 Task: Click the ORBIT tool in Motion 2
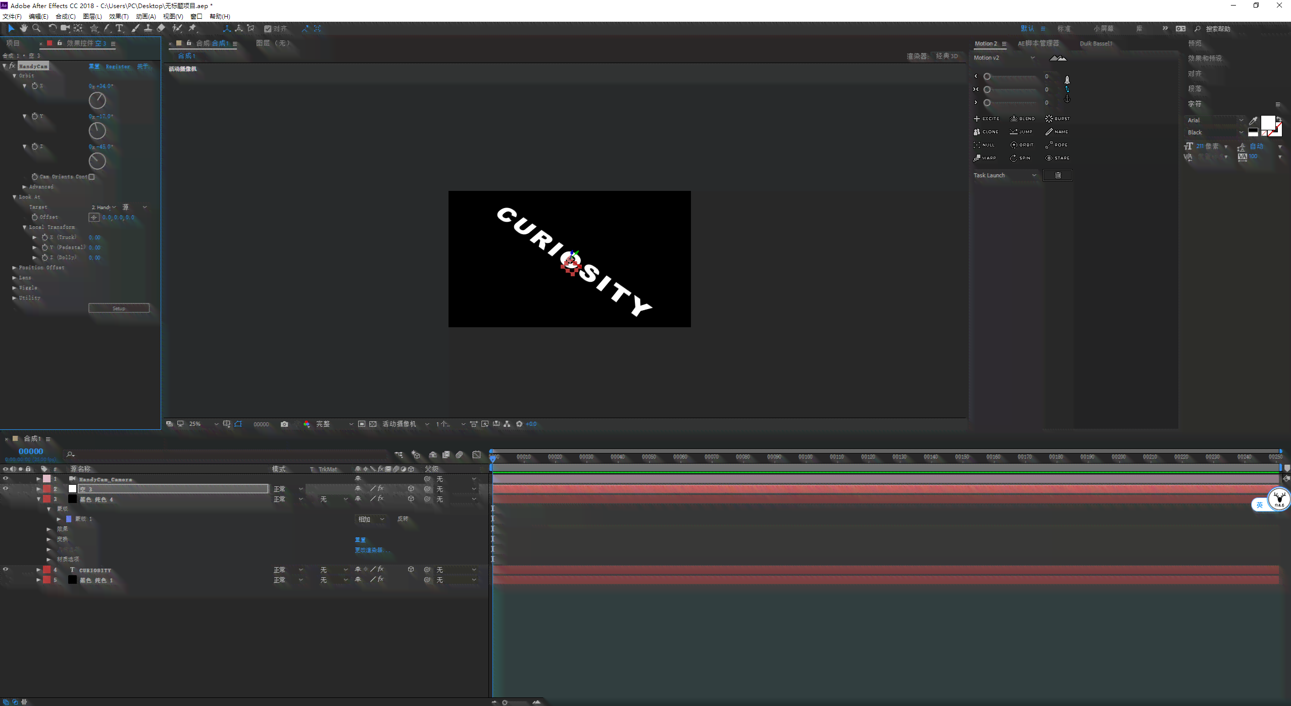(x=1021, y=145)
